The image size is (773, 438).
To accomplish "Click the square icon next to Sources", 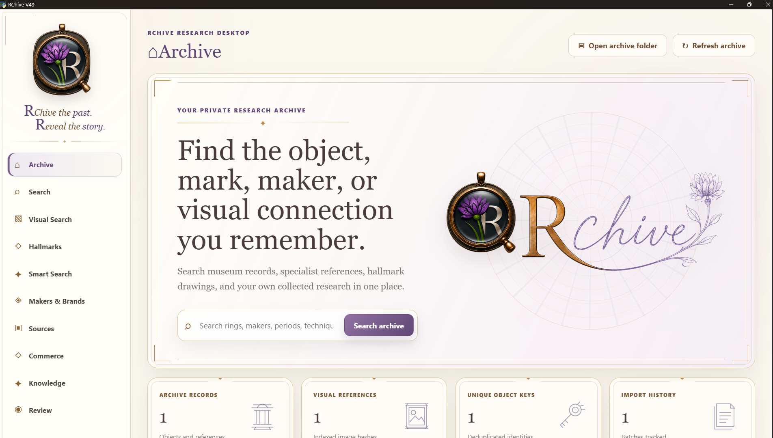I will [18, 328].
